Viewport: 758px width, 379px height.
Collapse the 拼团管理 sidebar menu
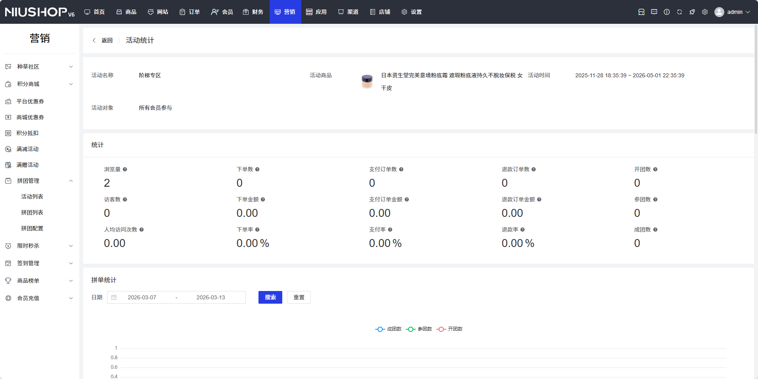[x=40, y=181]
